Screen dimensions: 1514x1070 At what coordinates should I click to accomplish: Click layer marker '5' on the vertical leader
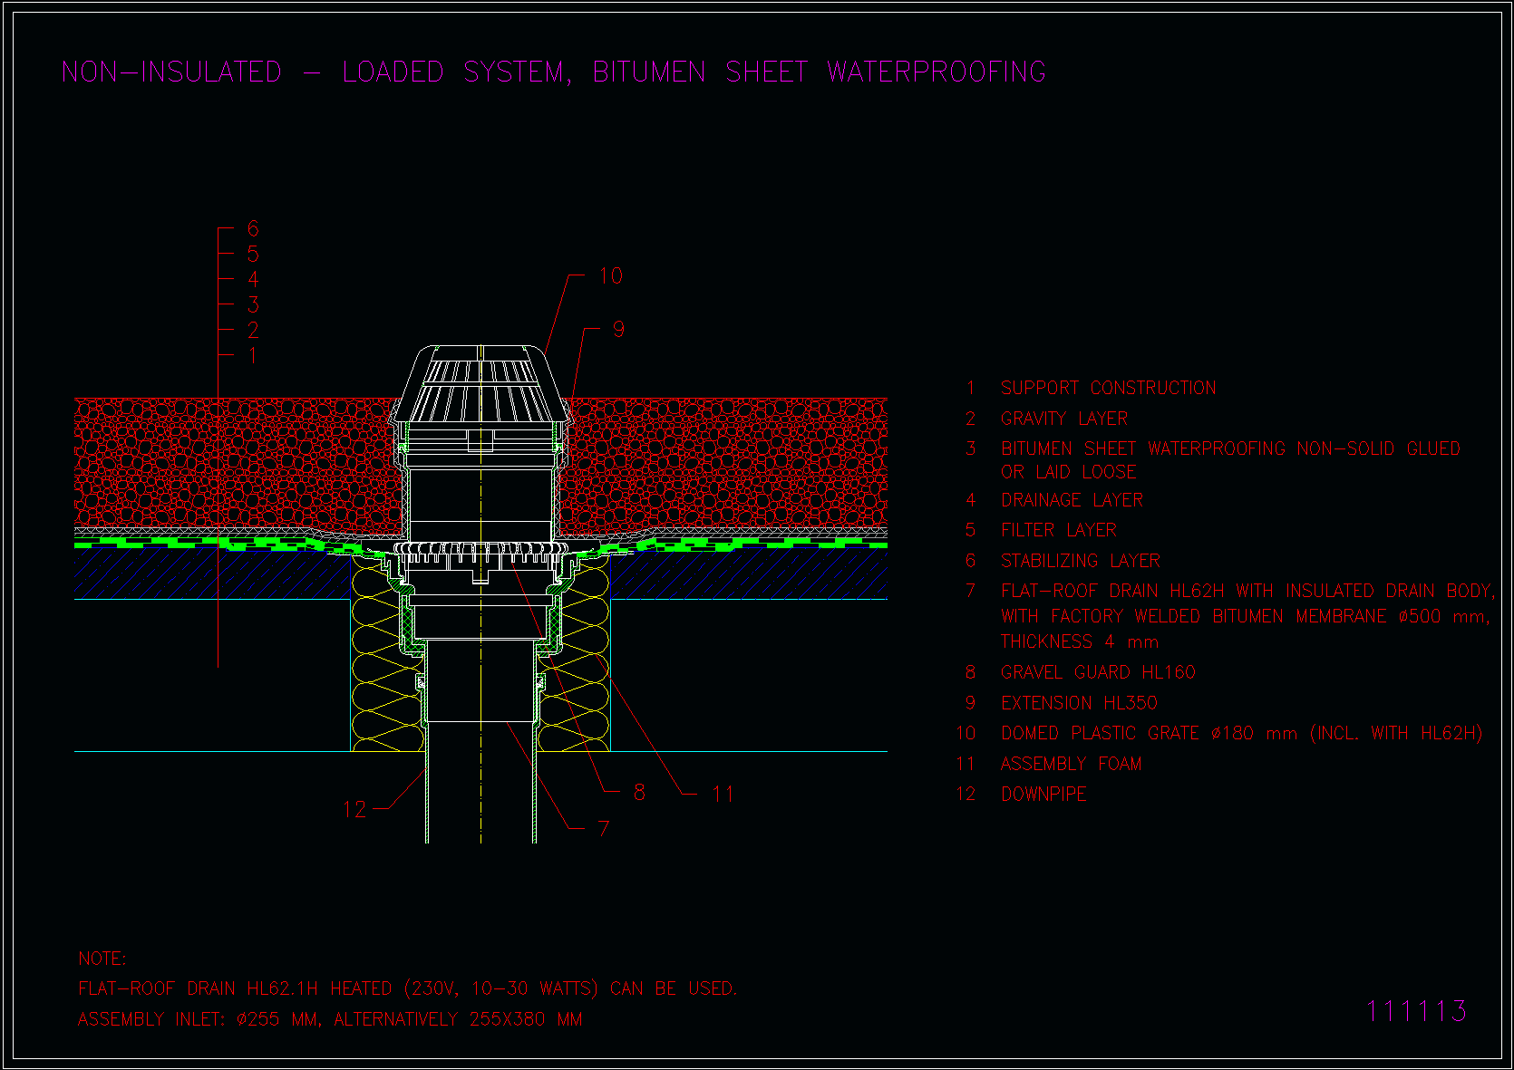(x=253, y=255)
